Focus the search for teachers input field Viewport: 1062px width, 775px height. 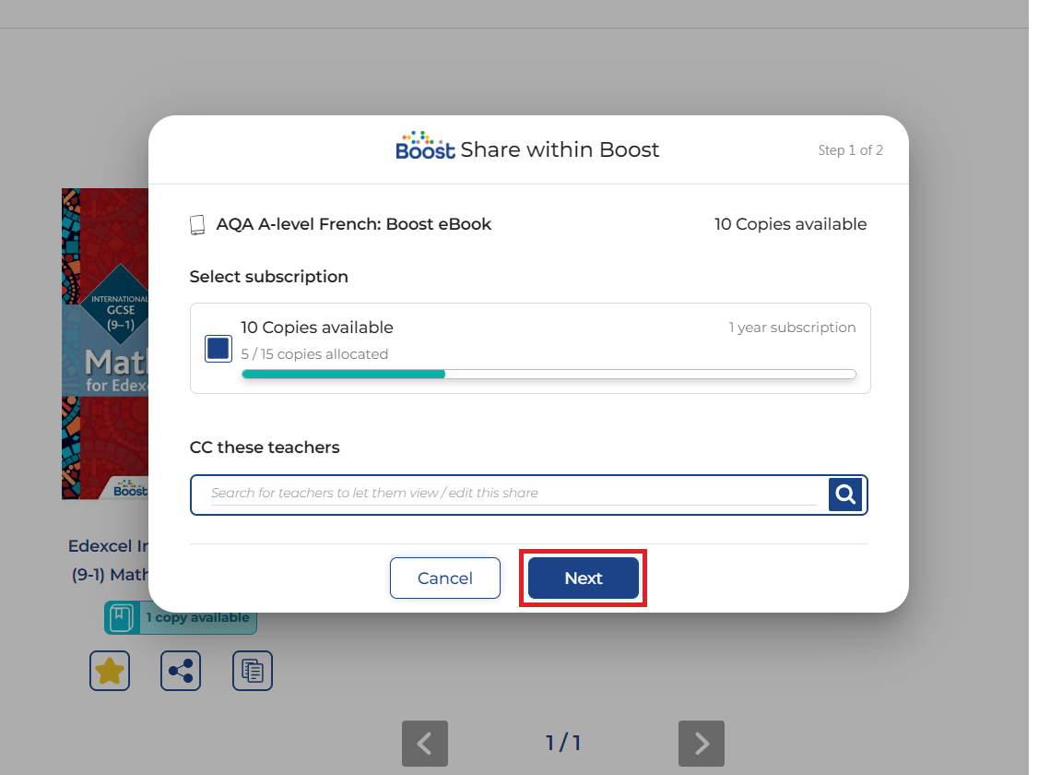512,494
